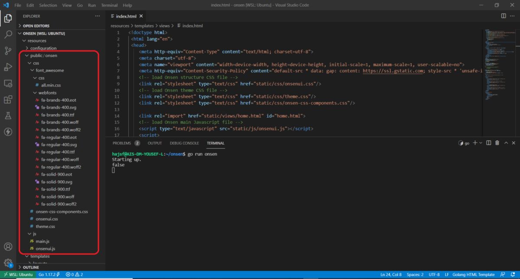Click the editor minimap
The height and width of the screenshot is (279, 520).
(x=499, y=65)
